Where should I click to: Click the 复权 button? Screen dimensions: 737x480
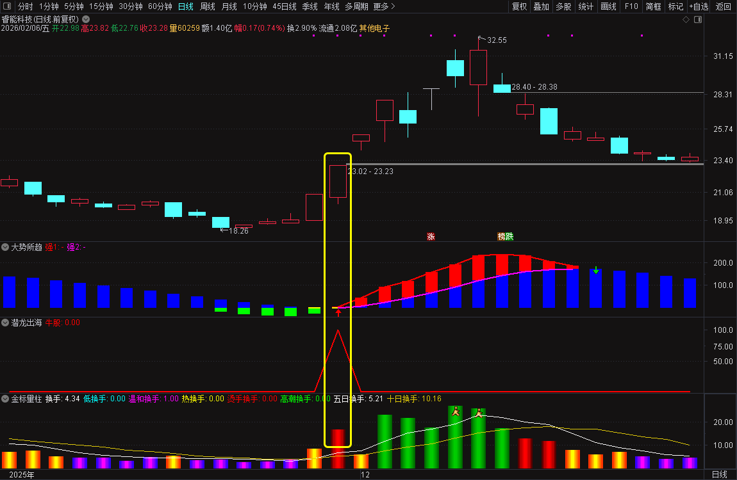(519, 6)
